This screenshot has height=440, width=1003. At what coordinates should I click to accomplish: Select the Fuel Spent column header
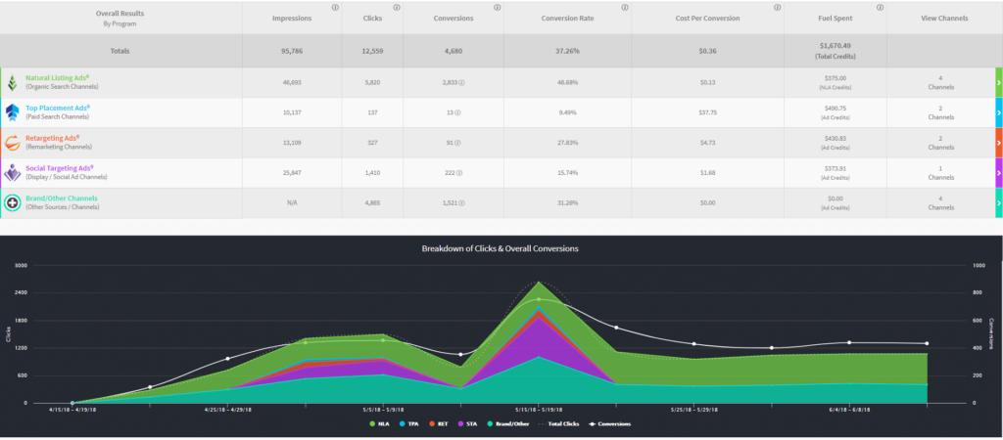[x=835, y=18]
